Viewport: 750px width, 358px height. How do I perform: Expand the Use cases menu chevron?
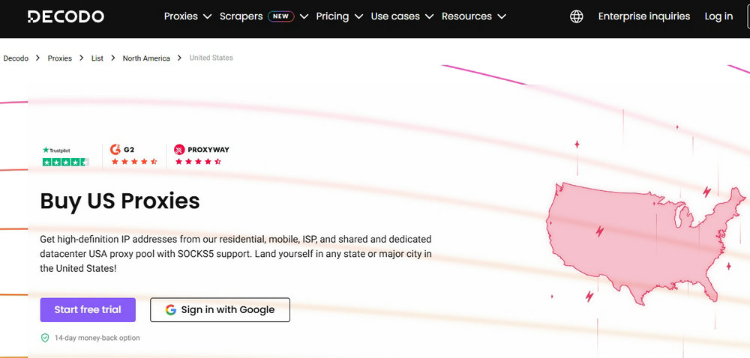click(430, 16)
